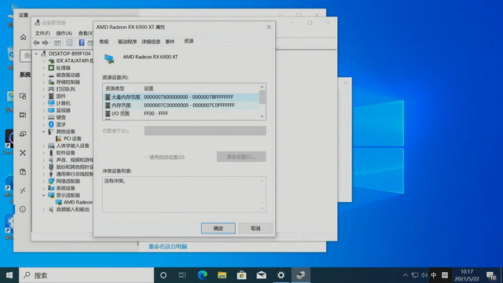The height and width of the screenshot is (283, 503).
Task: Open volume control in system tray
Action: point(424,275)
